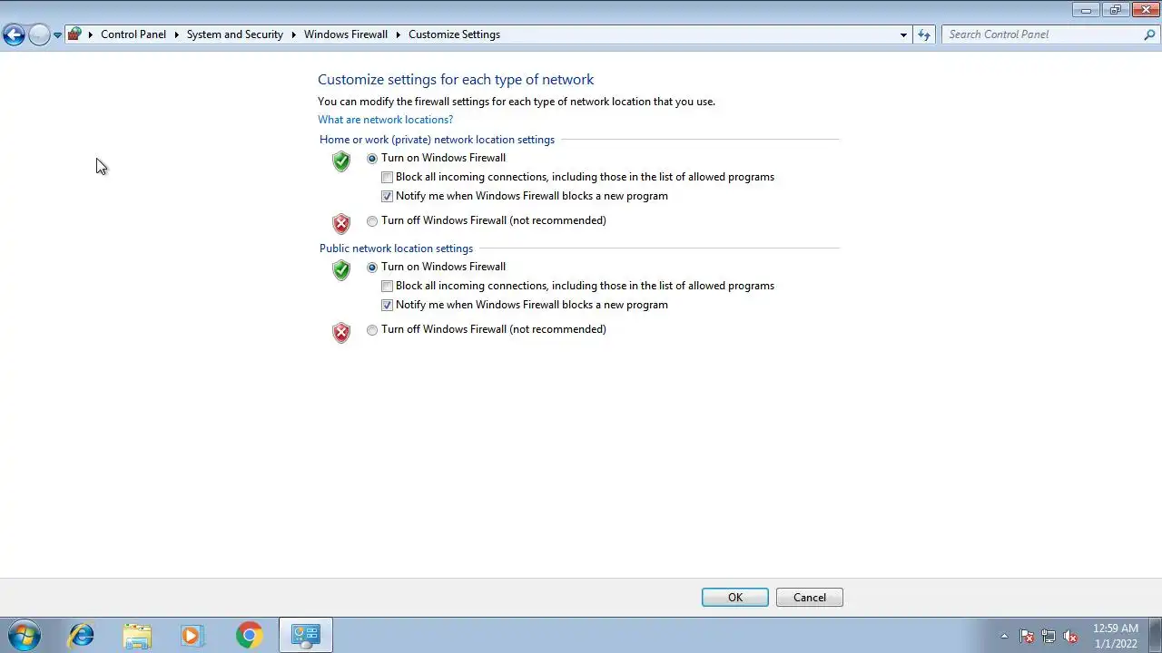Open Action Center flag tray icon
1162x653 pixels.
1028,636
